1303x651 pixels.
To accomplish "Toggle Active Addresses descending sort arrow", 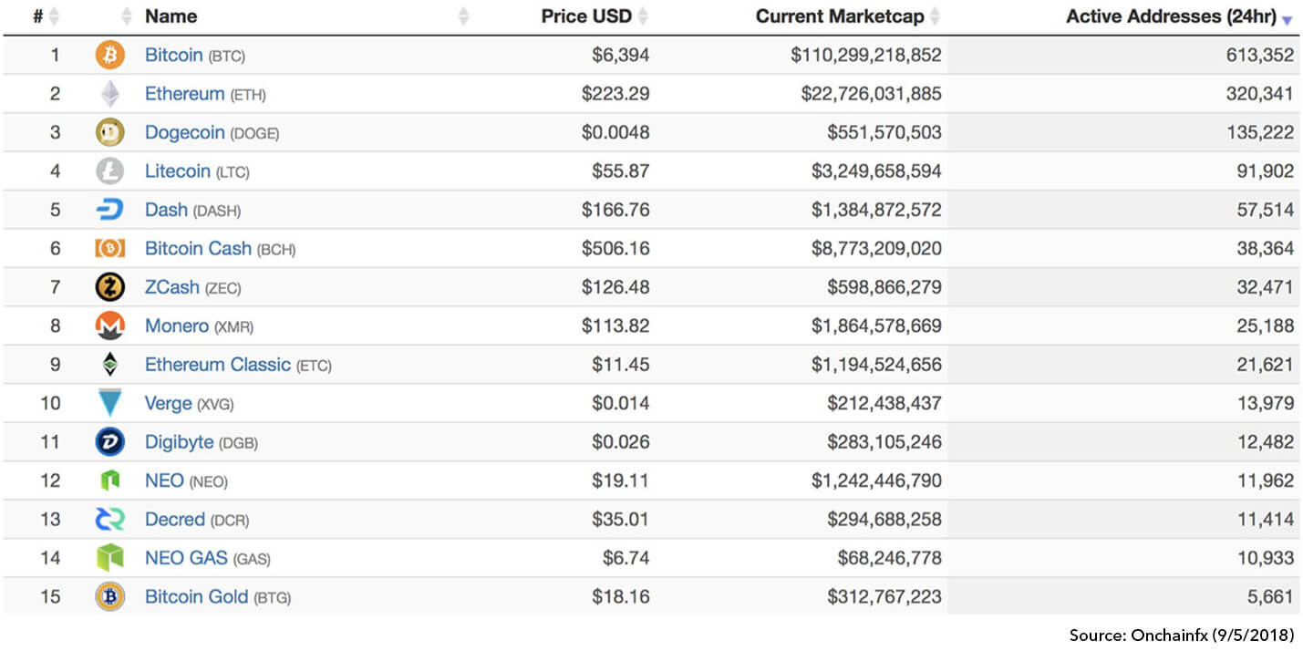I will (x=1287, y=20).
